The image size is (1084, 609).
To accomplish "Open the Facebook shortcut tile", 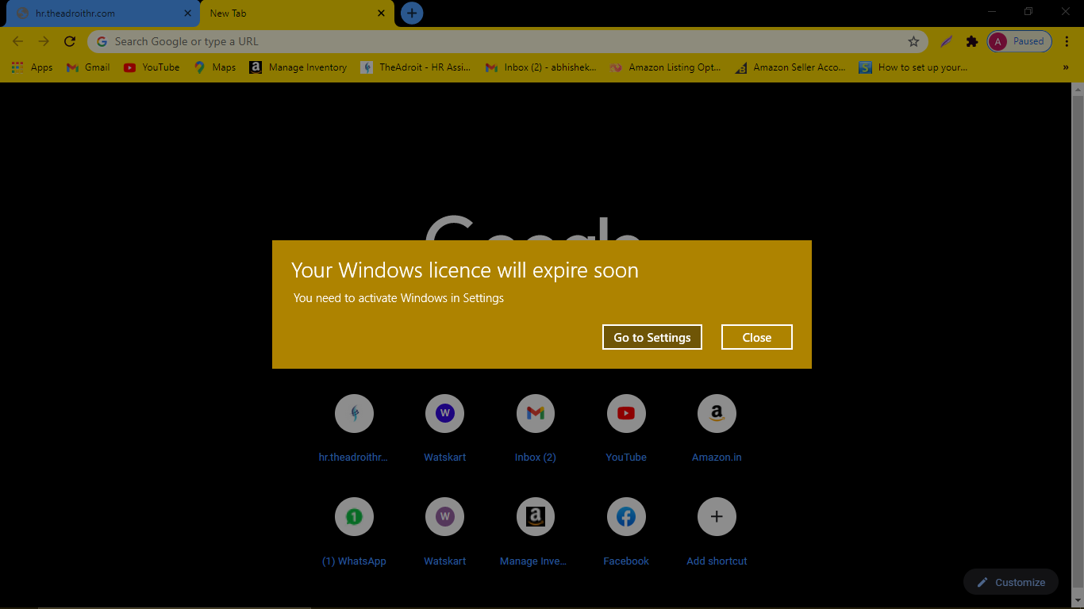I will 626,531.
